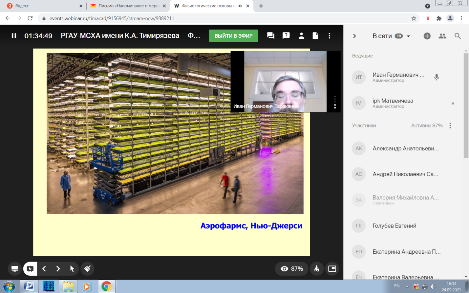
Task: Click the Yandex extension icon
Action: (x=428, y=18)
